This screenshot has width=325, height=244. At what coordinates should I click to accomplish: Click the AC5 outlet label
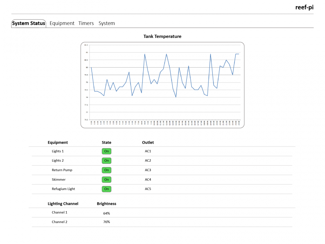(x=148, y=189)
